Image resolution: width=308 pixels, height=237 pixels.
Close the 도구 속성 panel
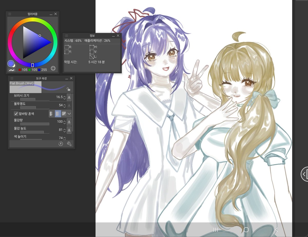[x=71, y=78]
